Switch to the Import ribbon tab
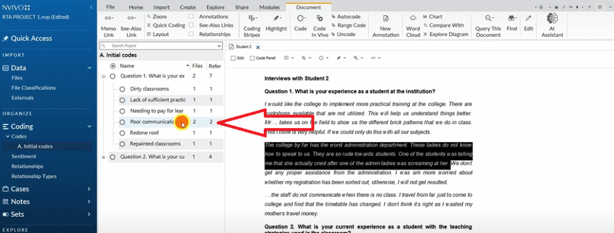 (161, 7)
